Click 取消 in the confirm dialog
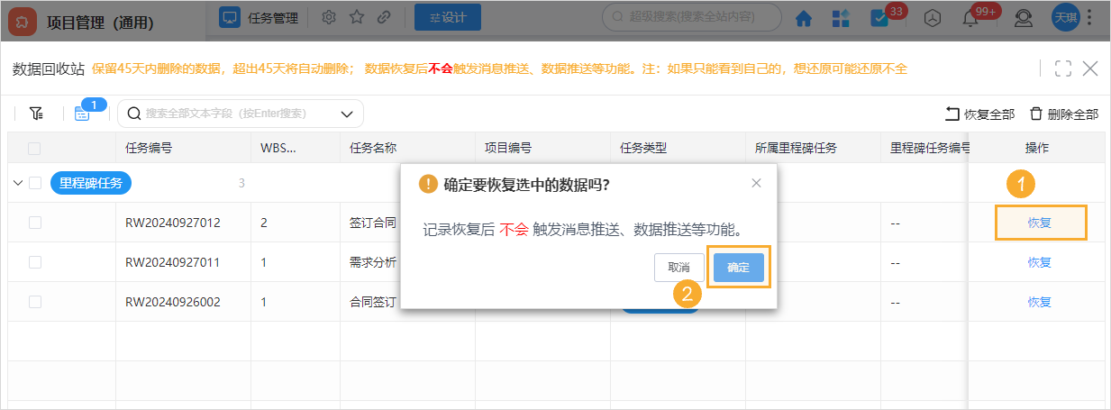The height and width of the screenshot is (410, 1111). coord(678,268)
